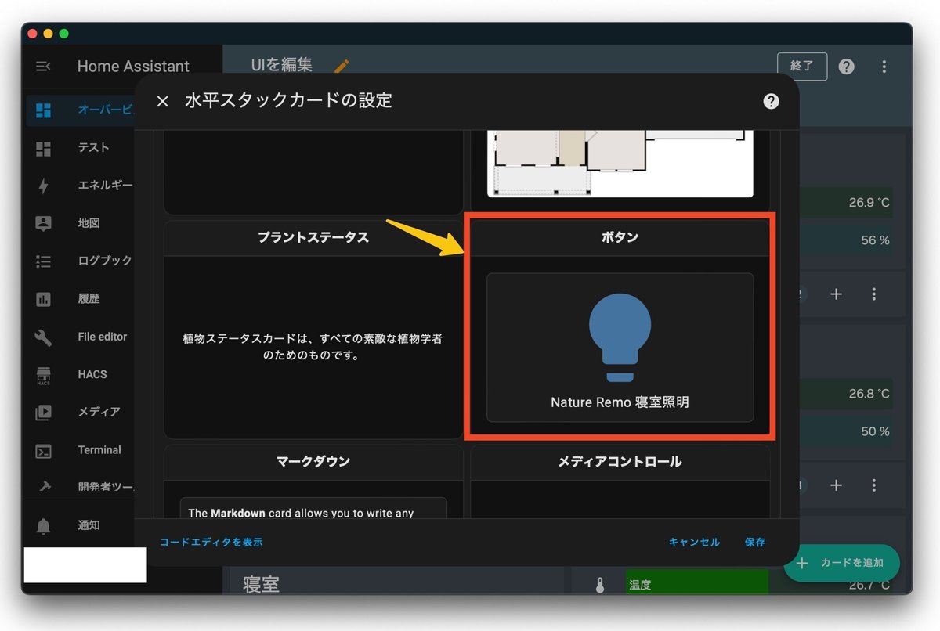Select the マークダウン card type
The height and width of the screenshot is (631, 940).
(313, 481)
